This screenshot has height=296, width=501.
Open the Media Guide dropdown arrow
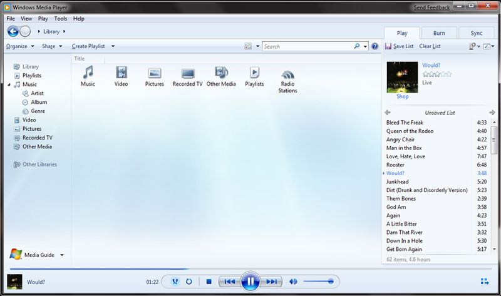coord(62,255)
